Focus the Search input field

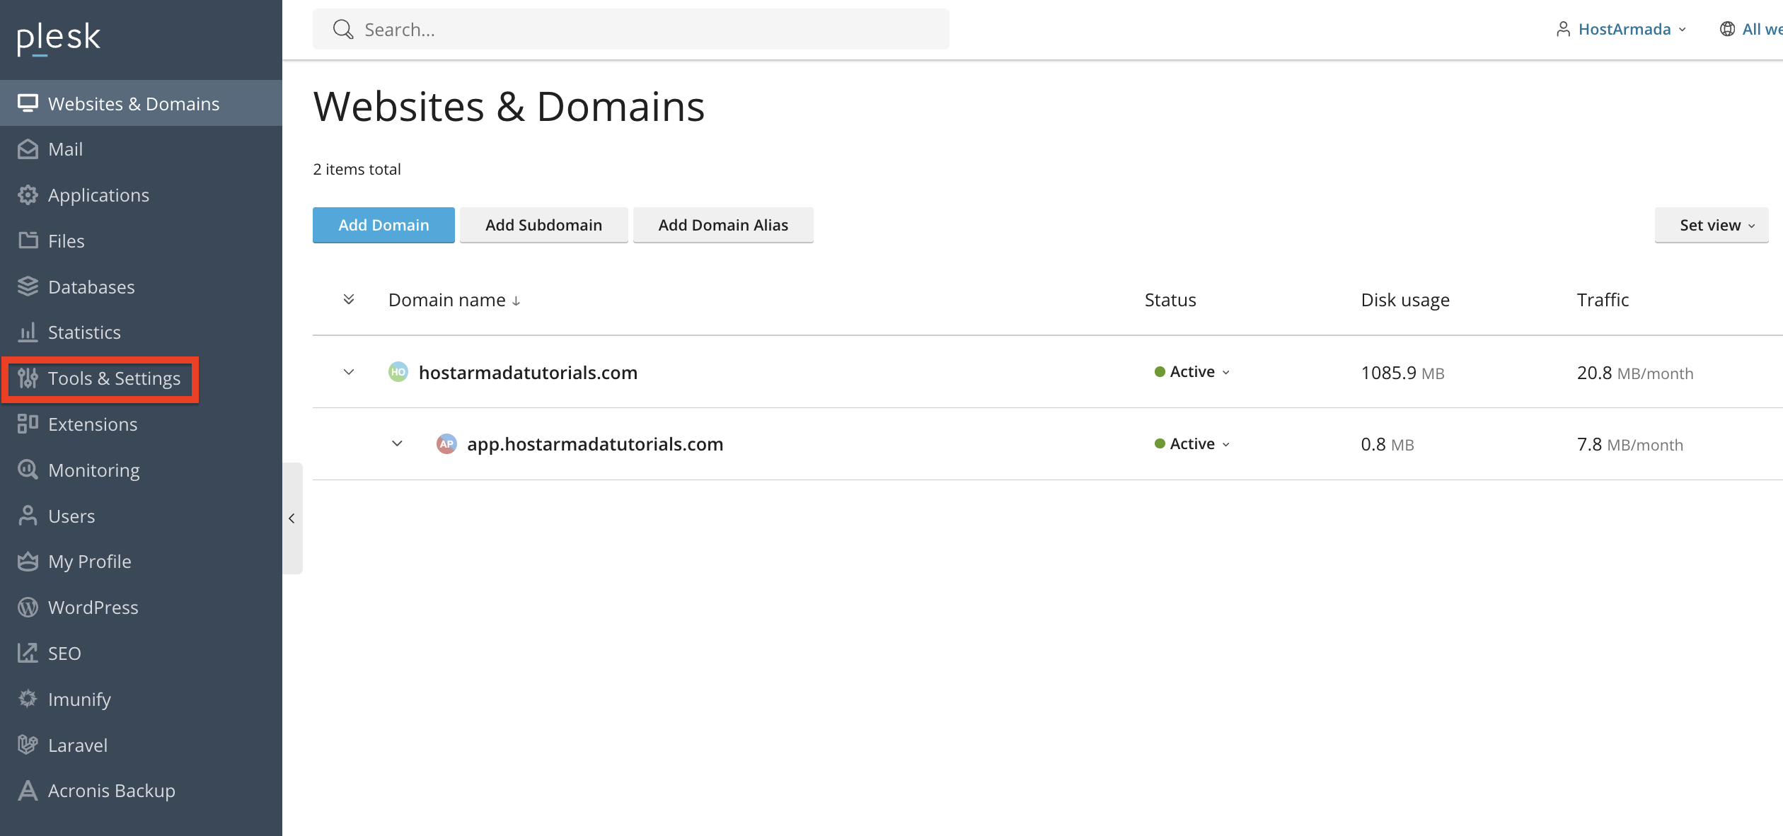[631, 30]
